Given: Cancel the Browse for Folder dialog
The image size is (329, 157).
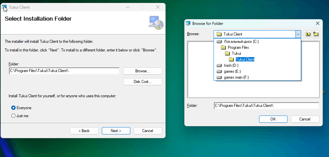Looking at the screenshot, I should point(305,119).
